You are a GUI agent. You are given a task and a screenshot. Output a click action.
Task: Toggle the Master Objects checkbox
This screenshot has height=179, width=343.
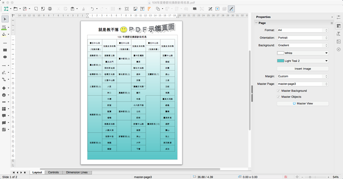[x=279, y=97]
